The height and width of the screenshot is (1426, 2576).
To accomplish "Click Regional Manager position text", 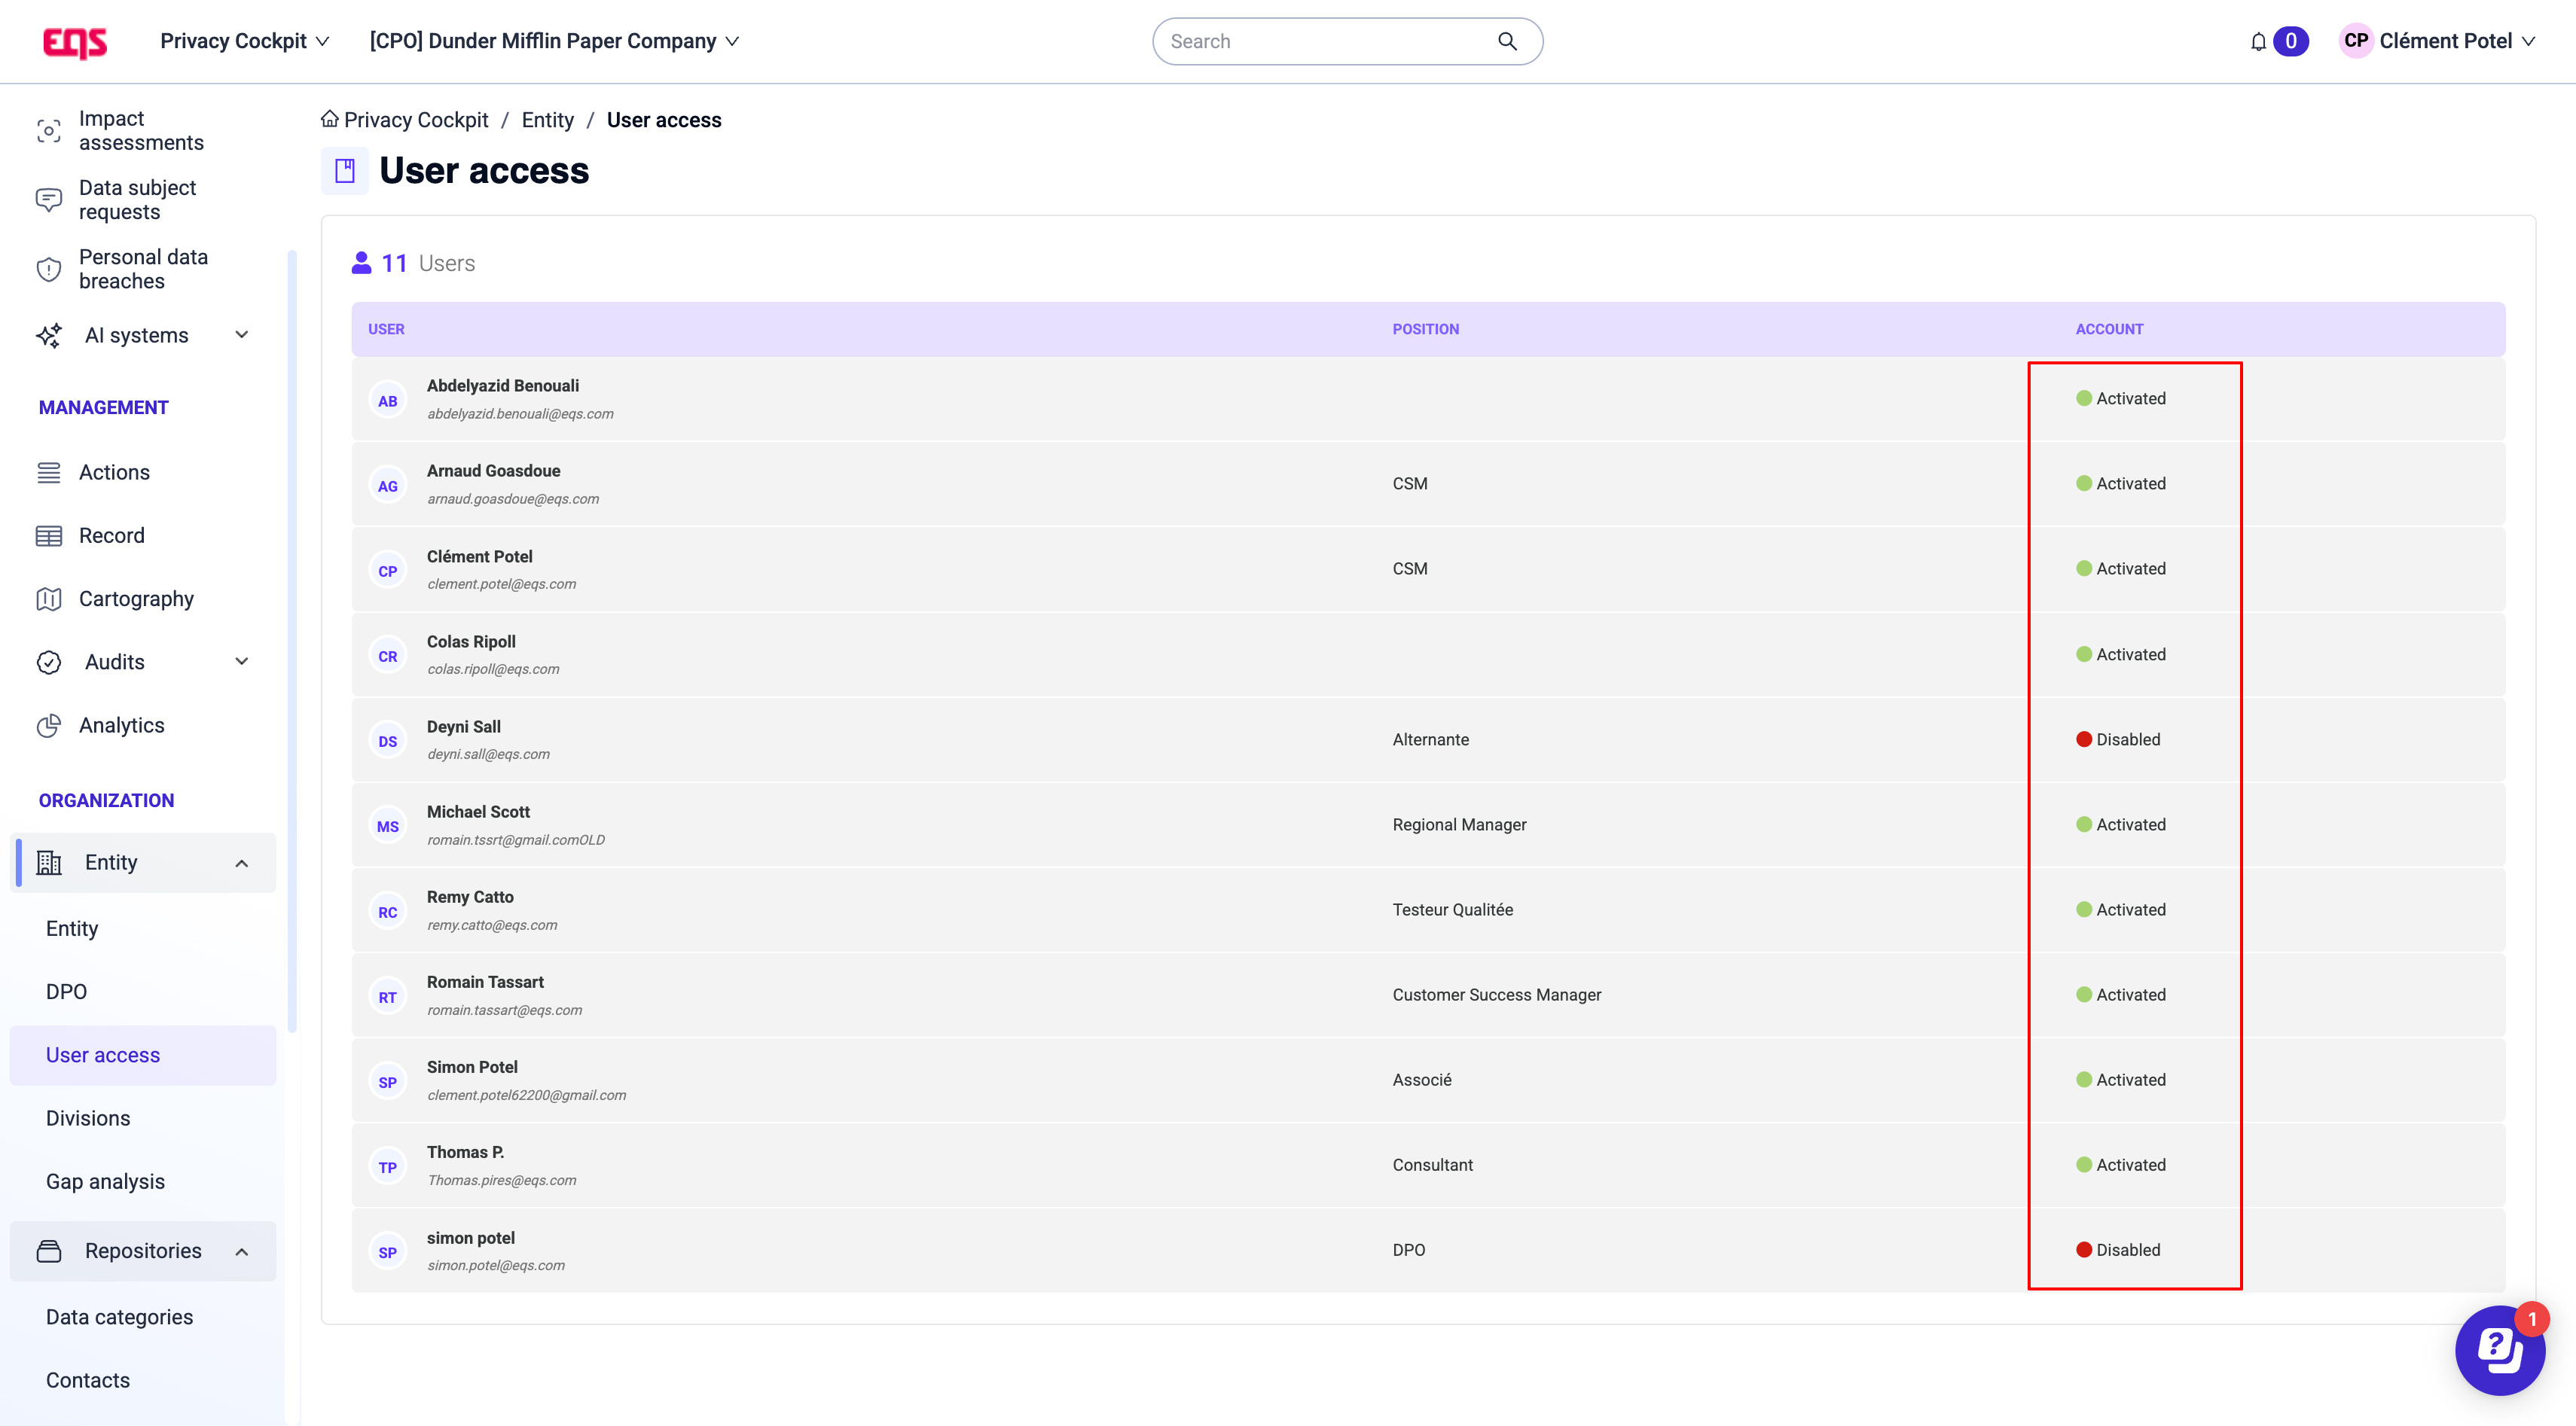I will pos(1459,824).
